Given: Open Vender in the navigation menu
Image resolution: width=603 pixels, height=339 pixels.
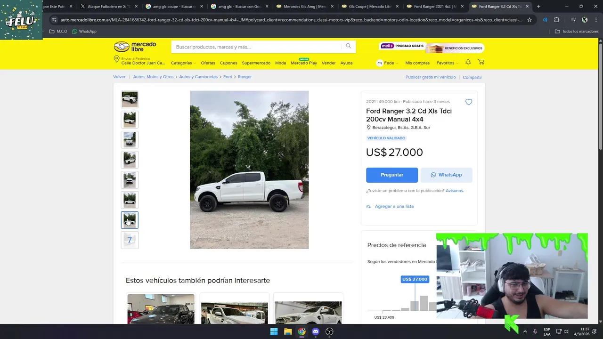Looking at the screenshot, I should point(328,63).
